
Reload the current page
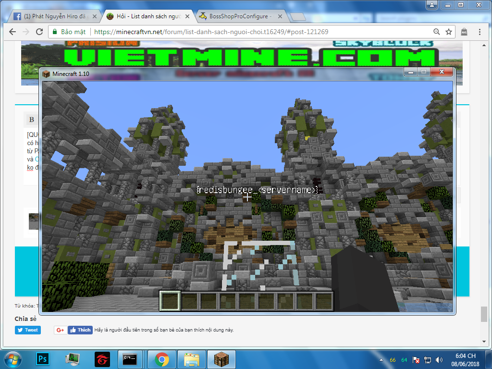click(39, 32)
